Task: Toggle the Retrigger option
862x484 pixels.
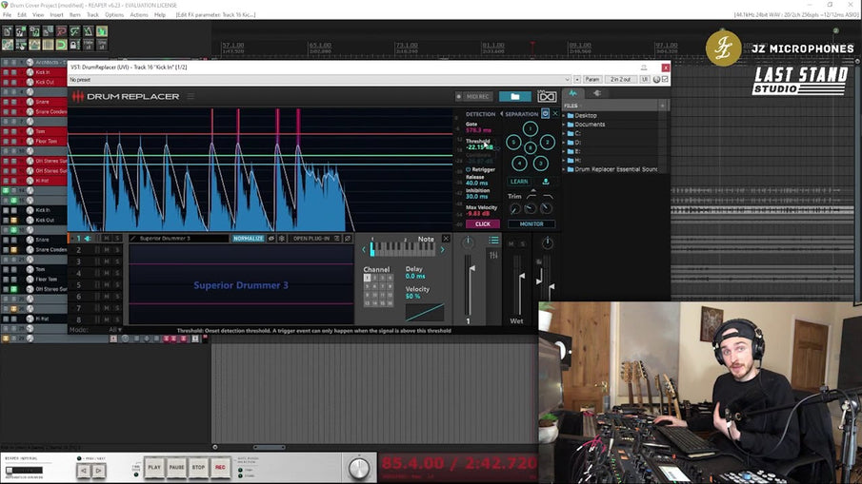Action: (x=480, y=169)
